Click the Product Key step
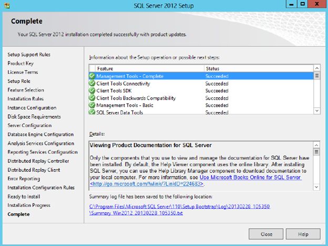Screen dimensions: 328x246 coord(20,63)
